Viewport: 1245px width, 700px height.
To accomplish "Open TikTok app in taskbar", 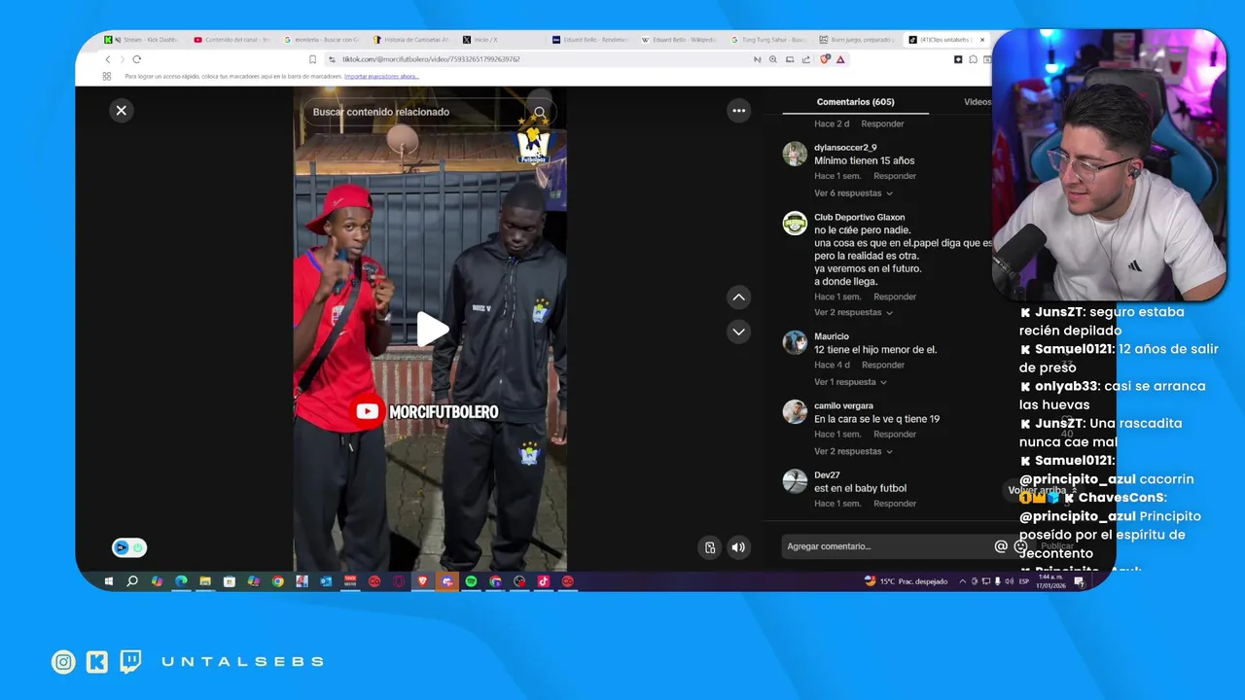I will click(x=543, y=581).
